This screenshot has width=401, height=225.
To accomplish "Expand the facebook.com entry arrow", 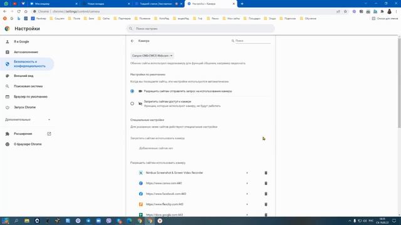I will coord(247,194).
